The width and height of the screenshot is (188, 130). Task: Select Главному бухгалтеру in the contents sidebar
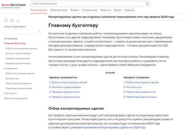(x=15, y=43)
